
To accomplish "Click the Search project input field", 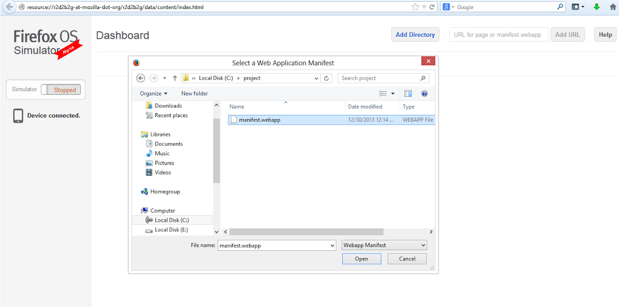I will pyautogui.click(x=378, y=78).
